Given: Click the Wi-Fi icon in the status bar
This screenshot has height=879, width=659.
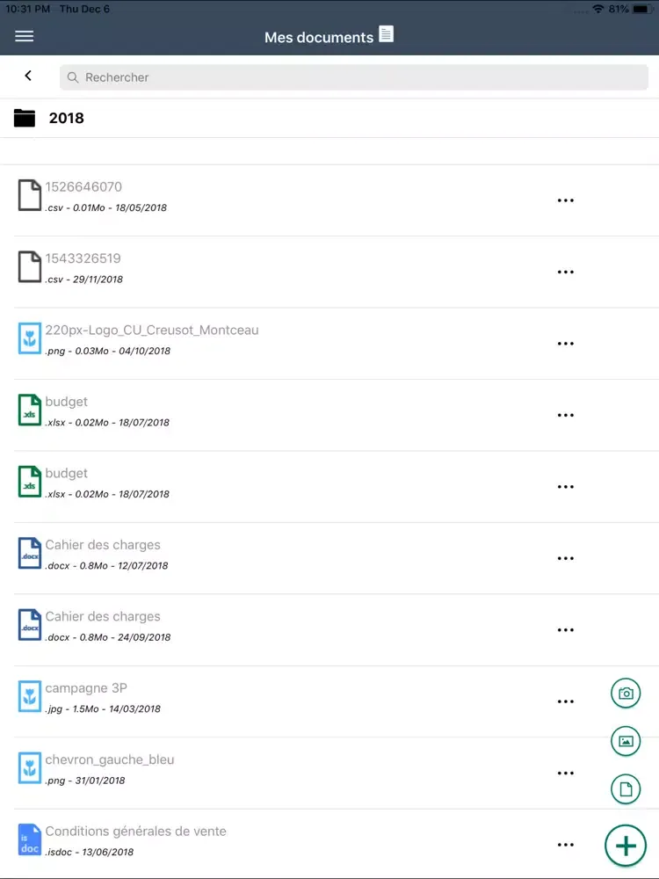Looking at the screenshot, I should [597, 9].
